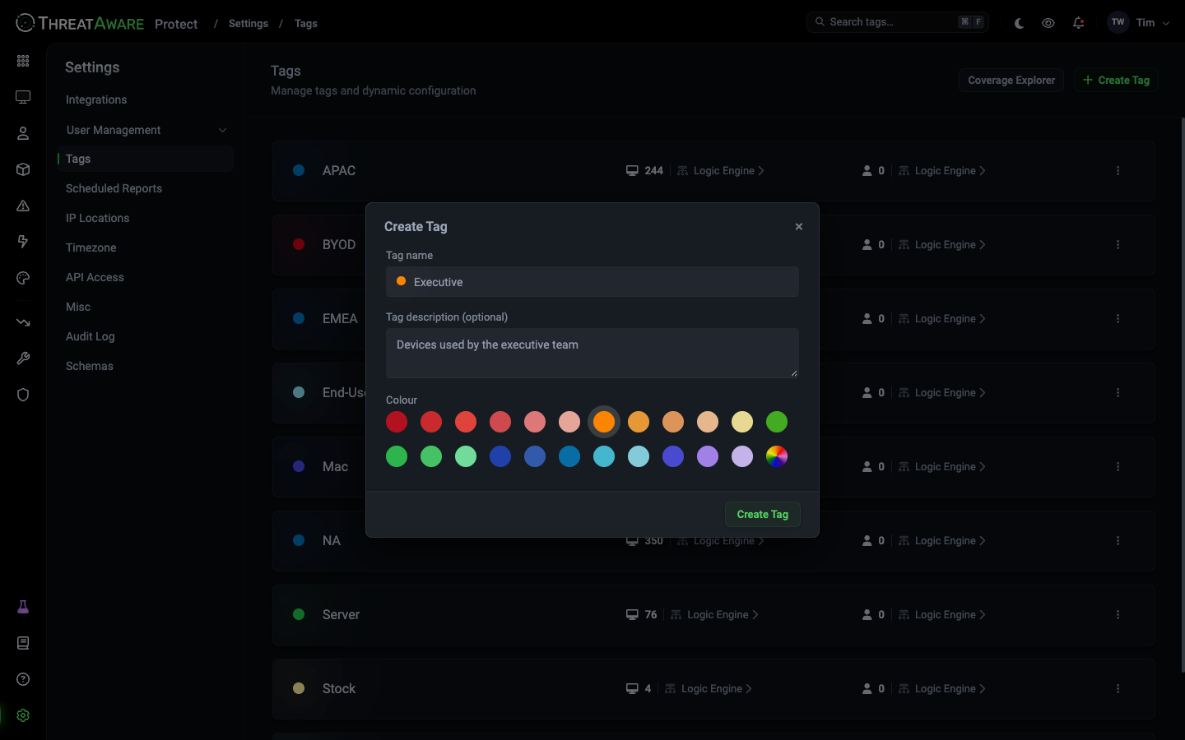Open API Access in the Settings menu
Screen dimensions: 1185x740
(95, 277)
